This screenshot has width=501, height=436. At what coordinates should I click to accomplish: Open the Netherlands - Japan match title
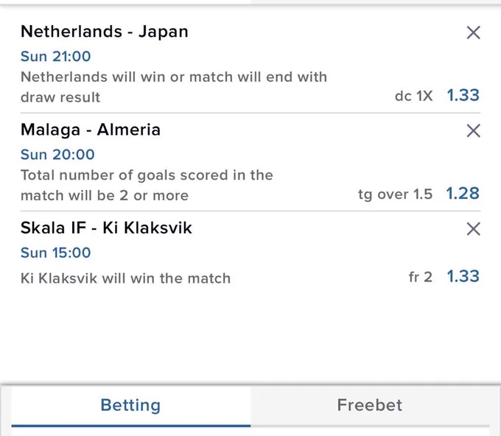[105, 32]
